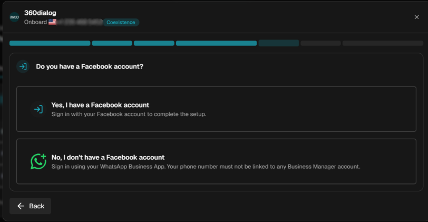The width and height of the screenshot is (428, 222).
Task: Click the left arrow icon in Back button
Action: [x=21, y=206]
